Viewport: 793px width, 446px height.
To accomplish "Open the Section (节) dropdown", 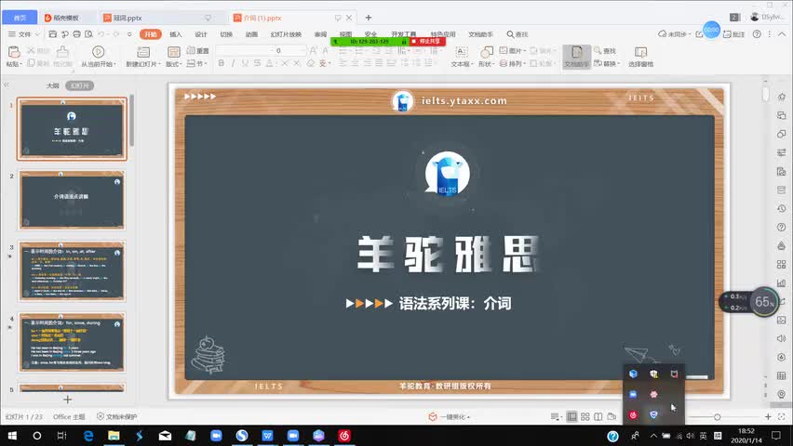I will pos(197,63).
